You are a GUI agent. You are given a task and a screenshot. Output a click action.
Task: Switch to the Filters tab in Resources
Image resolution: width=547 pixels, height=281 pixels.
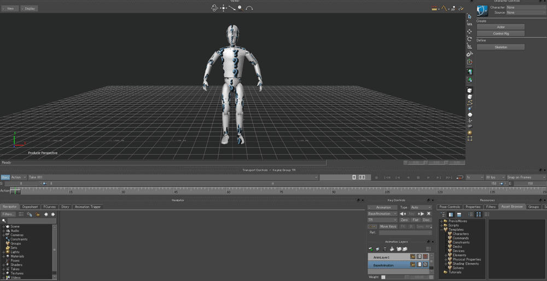491,207
